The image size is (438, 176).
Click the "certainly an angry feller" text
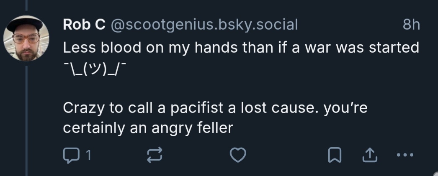coord(147,128)
